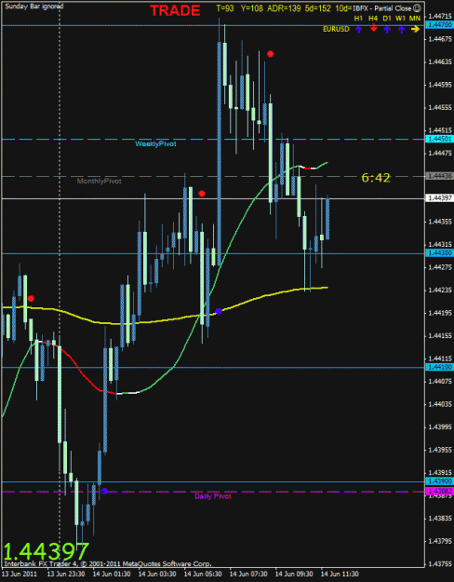The width and height of the screenshot is (454, 582).
Task: Click the Y=108 range value
Action: (252, 8)
